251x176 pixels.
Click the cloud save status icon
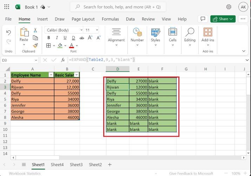pyautogui.click(x=43, y=7)
